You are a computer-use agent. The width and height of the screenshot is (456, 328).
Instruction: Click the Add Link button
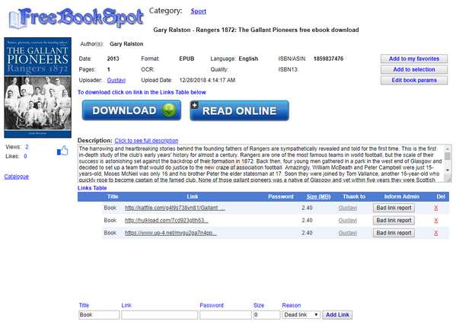click(337, 315)
